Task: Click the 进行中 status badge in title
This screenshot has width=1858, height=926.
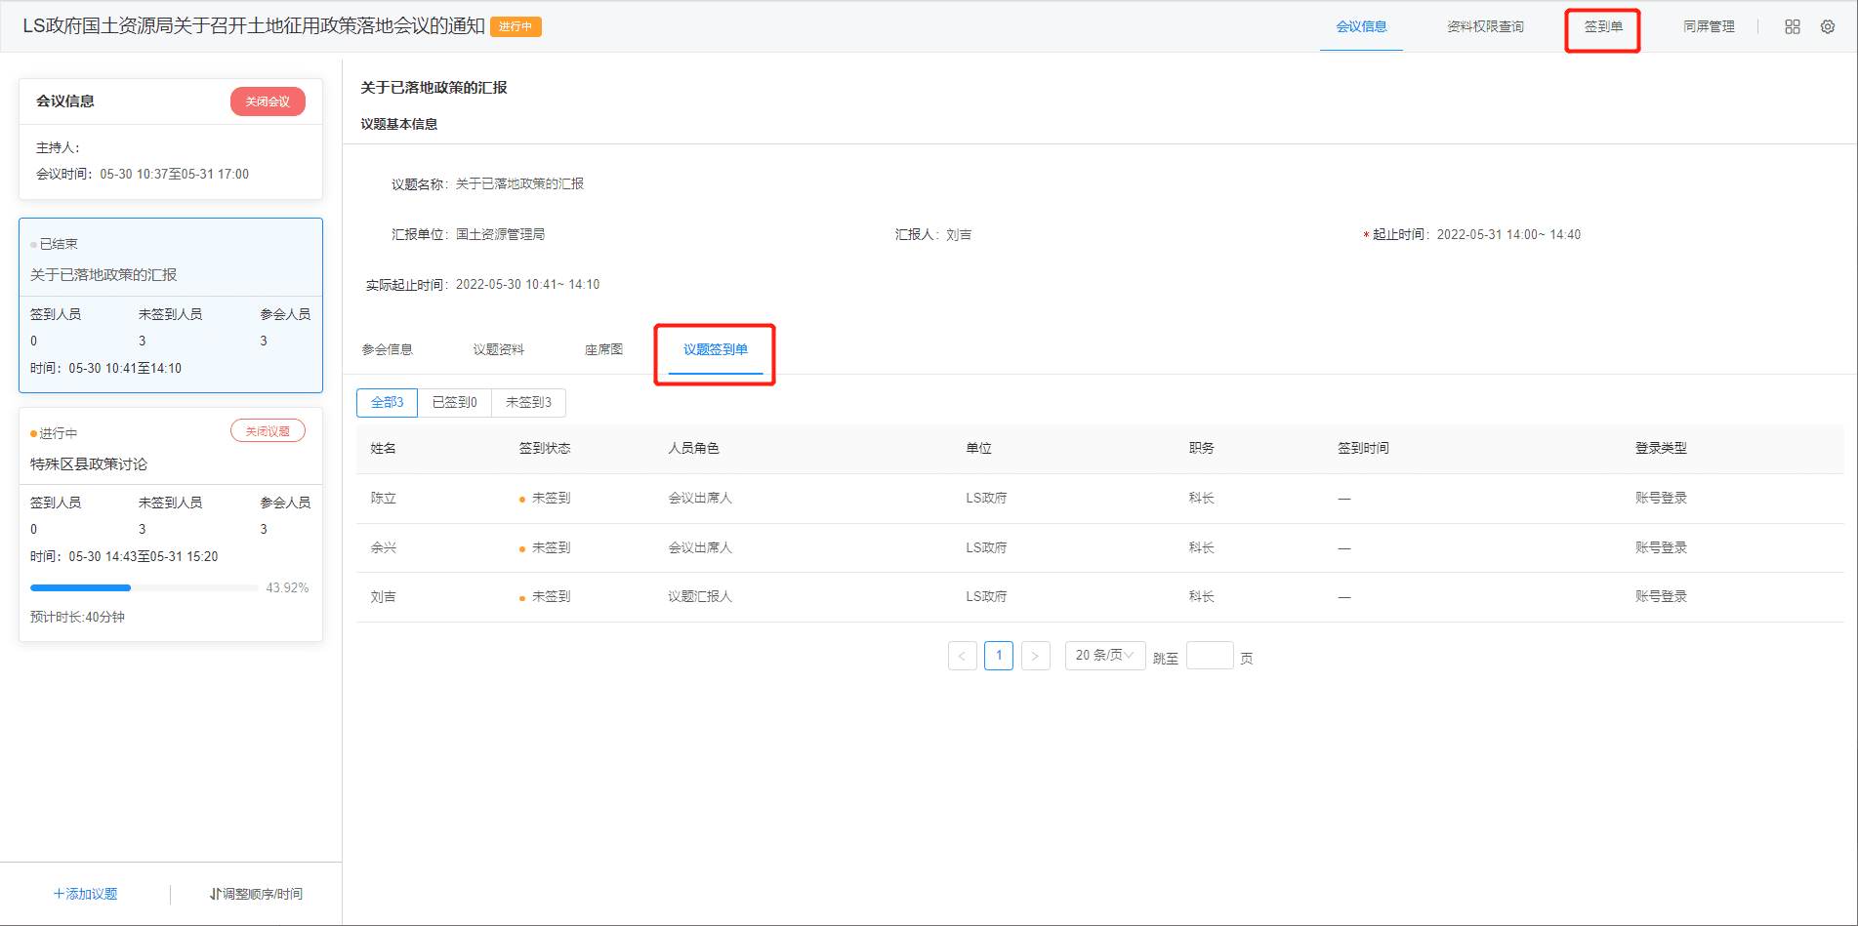Action: tap(516, 27)
